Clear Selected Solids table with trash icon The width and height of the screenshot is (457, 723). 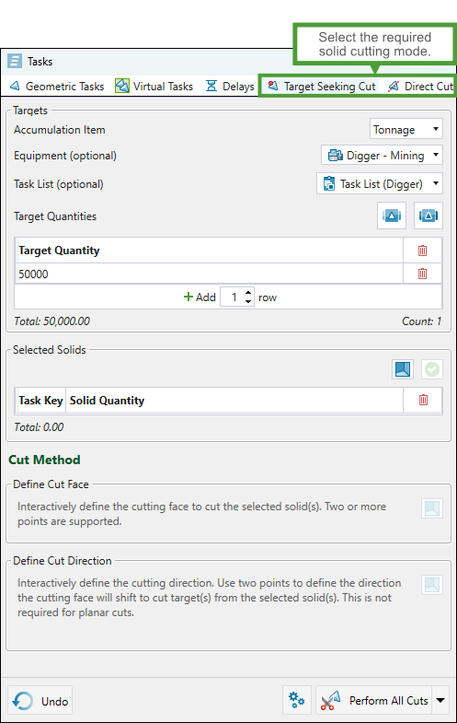coord(423,400)
